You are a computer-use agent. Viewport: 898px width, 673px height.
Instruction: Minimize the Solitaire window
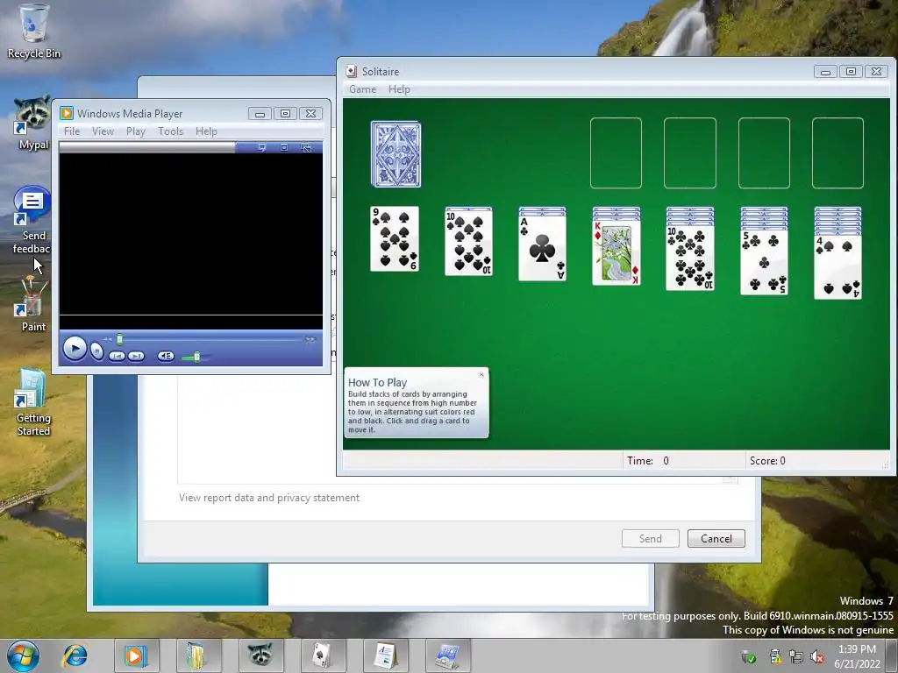tap(825, 72)
